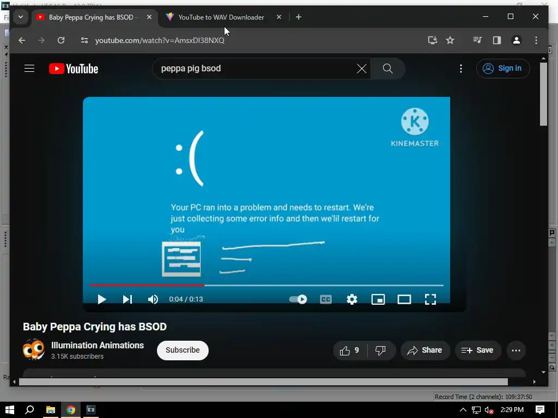This screenshot has width=558, height=418.
Task: Open Chrome media controls icon
Action: pos(477,40)
